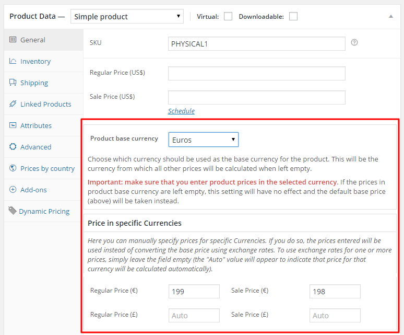Viewport: 404px width, 335px height.
Task: Open the Simple product type dropdown
Action: 127,16
